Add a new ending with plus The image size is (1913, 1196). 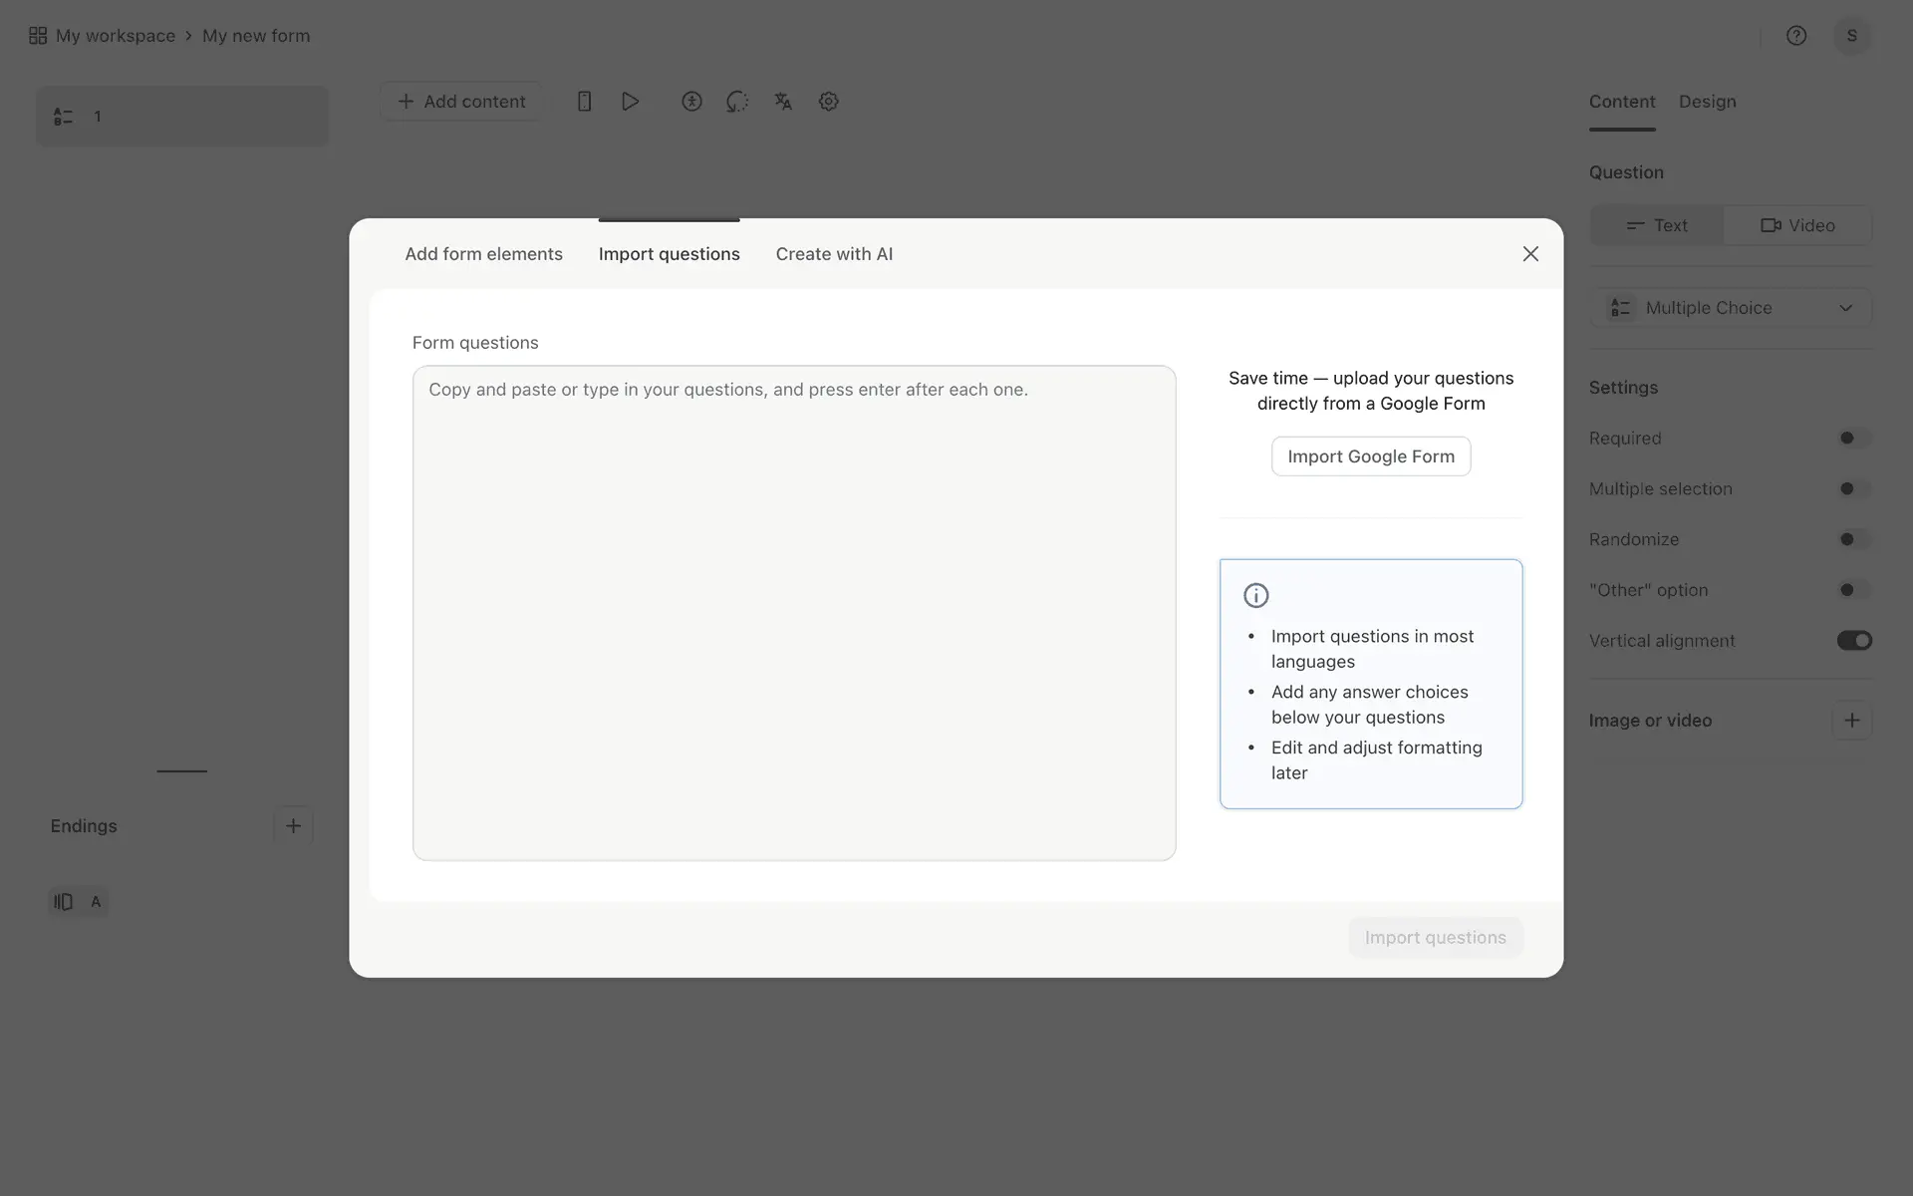tap(293, 825)
